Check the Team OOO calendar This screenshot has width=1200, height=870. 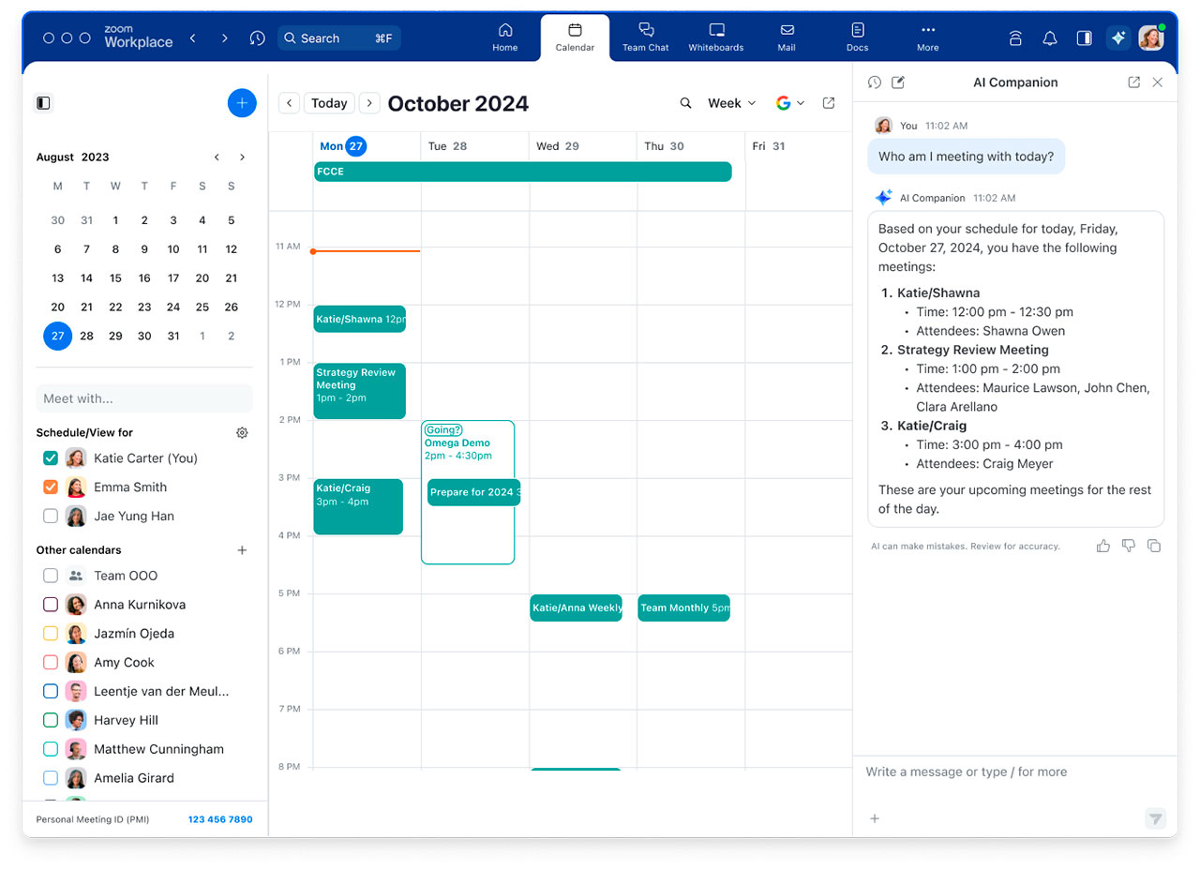51,576
